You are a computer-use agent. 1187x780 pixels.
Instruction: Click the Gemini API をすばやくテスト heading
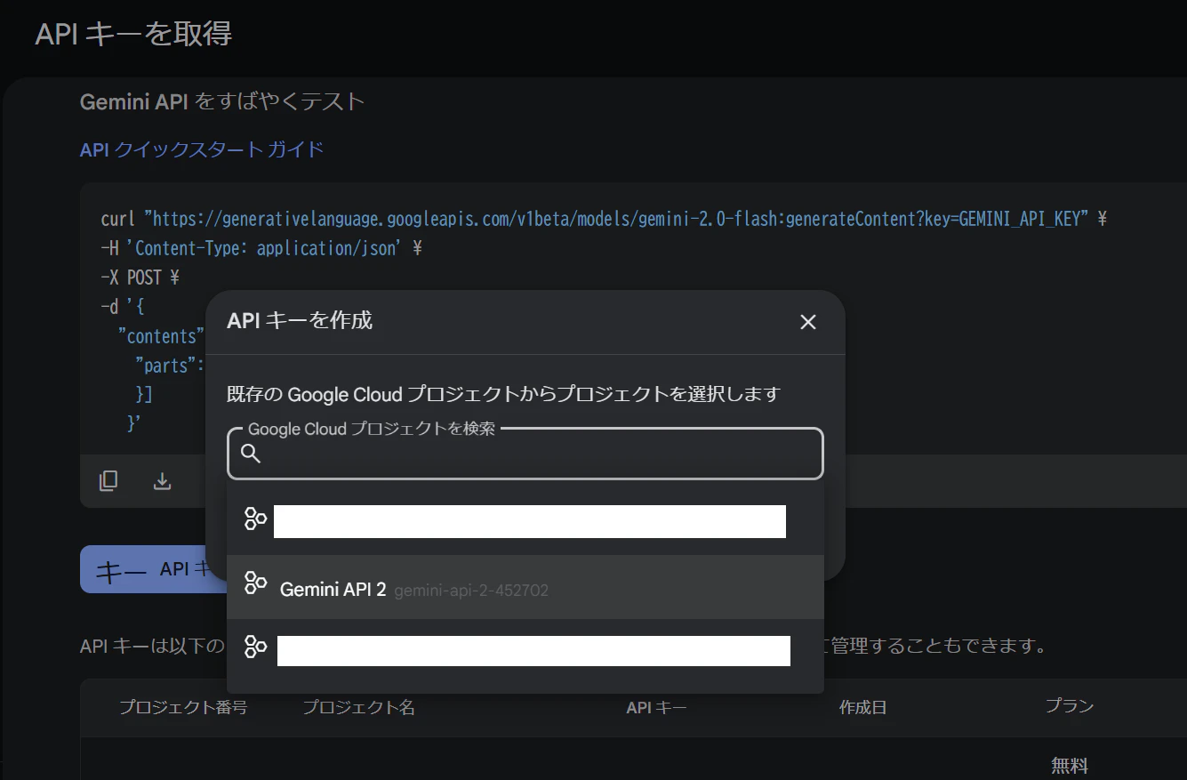pyautogui.click(x=222, y=101)
